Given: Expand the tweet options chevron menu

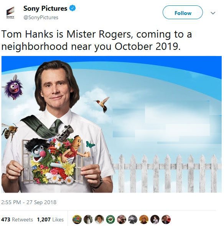Looking at the screenshot, I should pos(213,13).
